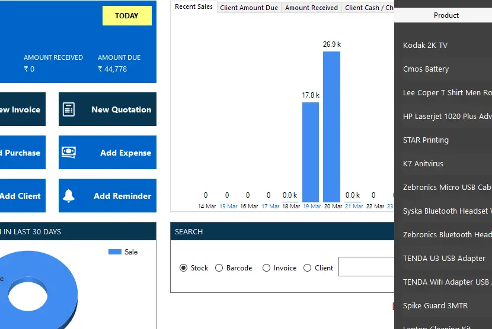The width and height of the screenshot is (492, 329).
Task: Select the Cmos Battery product row
Action: pos(426,69)
